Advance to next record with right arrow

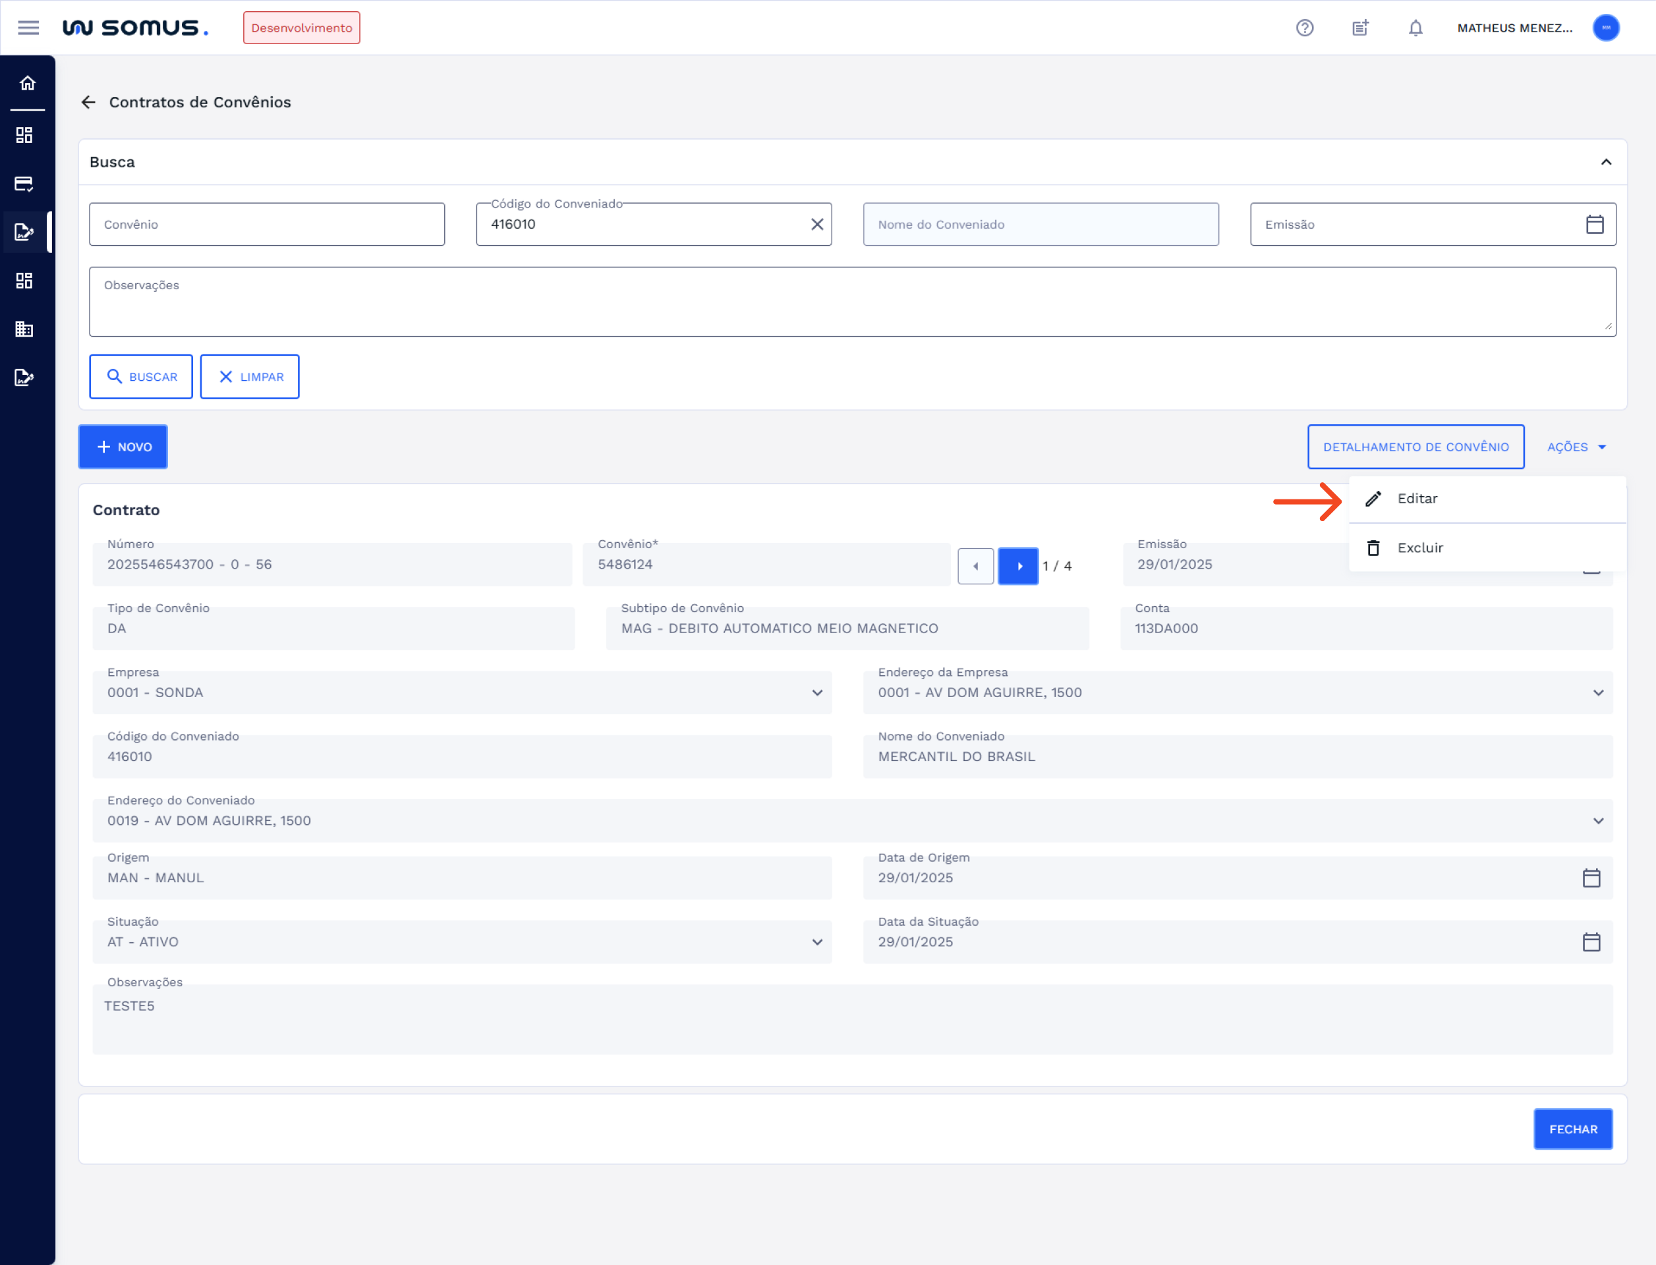tap(1018, 565)
